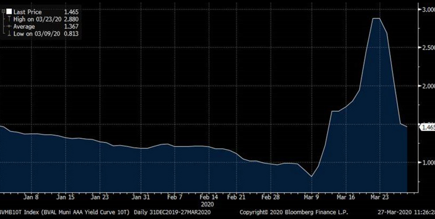Viewport: 435px width, 219px height.
Task: Click the Feb 7 date label
Action: tap(175, 197)
